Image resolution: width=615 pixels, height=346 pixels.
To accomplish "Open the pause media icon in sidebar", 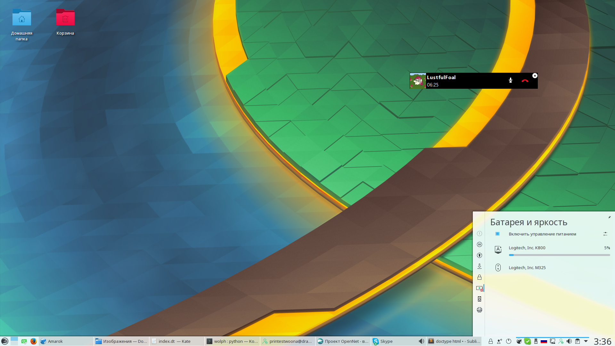I will click(x=480, y=244).
